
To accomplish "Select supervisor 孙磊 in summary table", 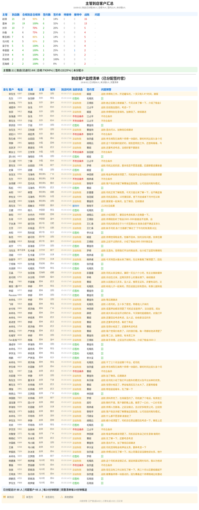I will [5, 32].
